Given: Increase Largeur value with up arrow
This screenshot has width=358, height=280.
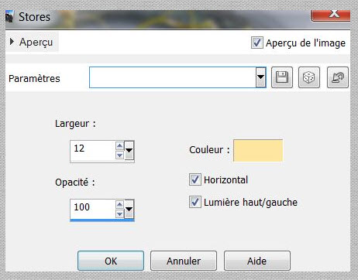Looking at the screenshot, I should [x=119, y=146].
